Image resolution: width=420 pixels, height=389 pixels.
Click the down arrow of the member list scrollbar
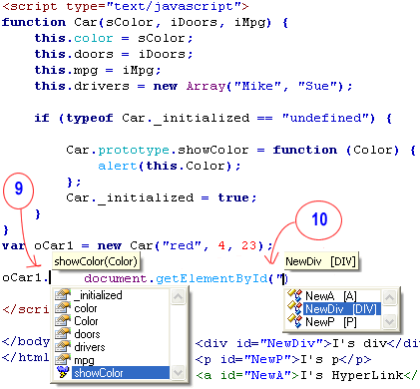178,372
